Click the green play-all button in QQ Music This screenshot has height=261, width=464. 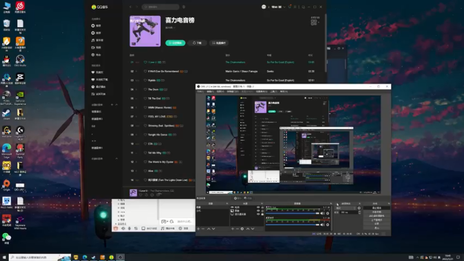175,43
